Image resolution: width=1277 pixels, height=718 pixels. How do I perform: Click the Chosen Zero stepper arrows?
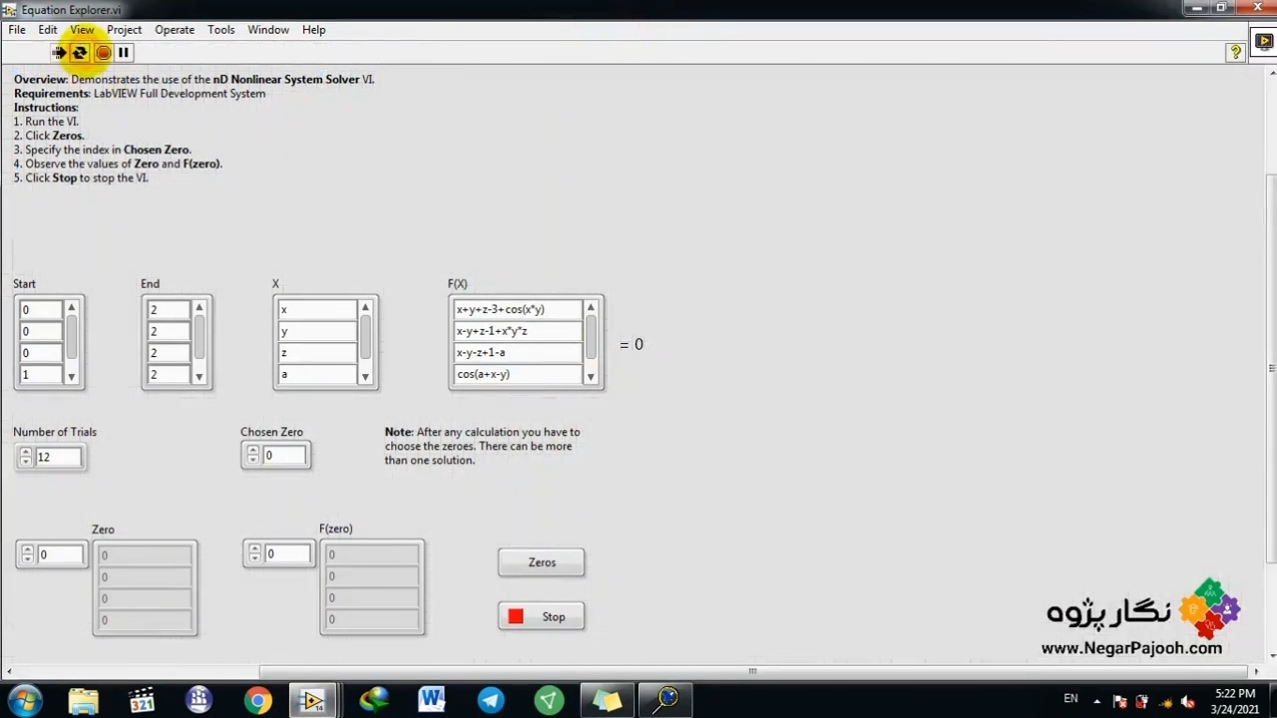pos(252,456)
